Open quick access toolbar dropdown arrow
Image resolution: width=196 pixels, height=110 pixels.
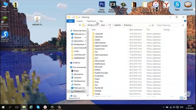click(79, 17)
